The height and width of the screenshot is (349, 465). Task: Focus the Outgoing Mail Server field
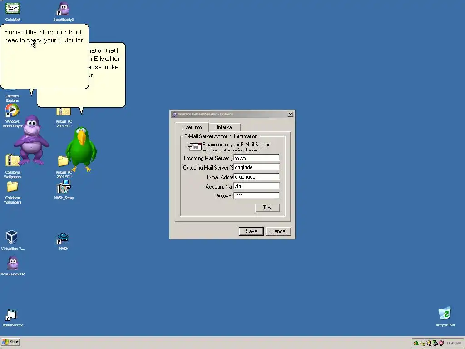point(257,167)
